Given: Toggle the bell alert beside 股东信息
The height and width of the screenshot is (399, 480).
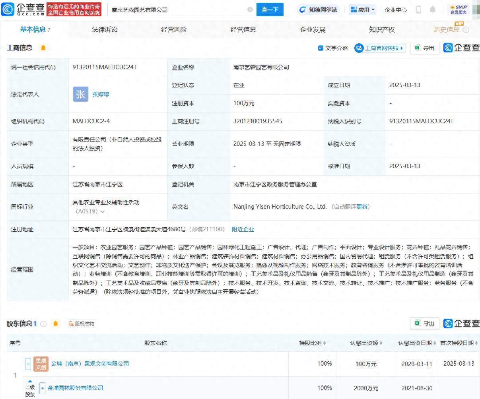Looking at the screenshot, I should 56,323.
